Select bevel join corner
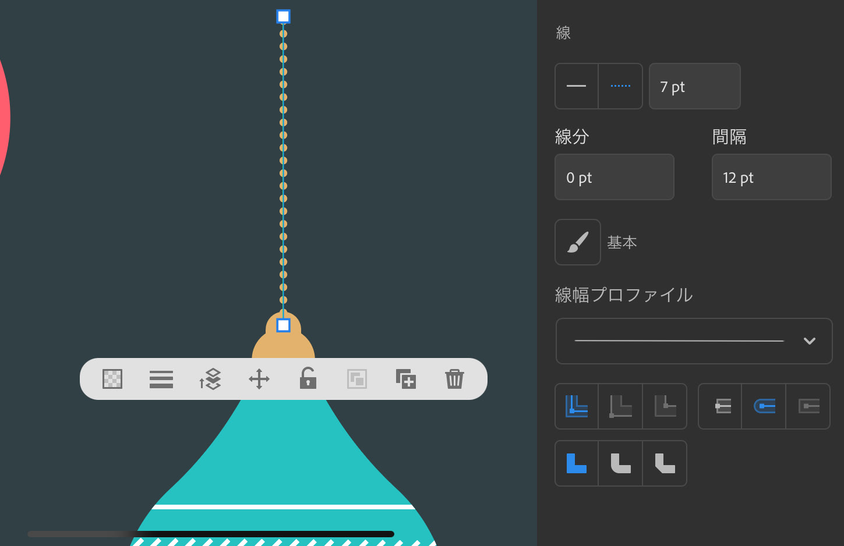 tap(665, 463)
